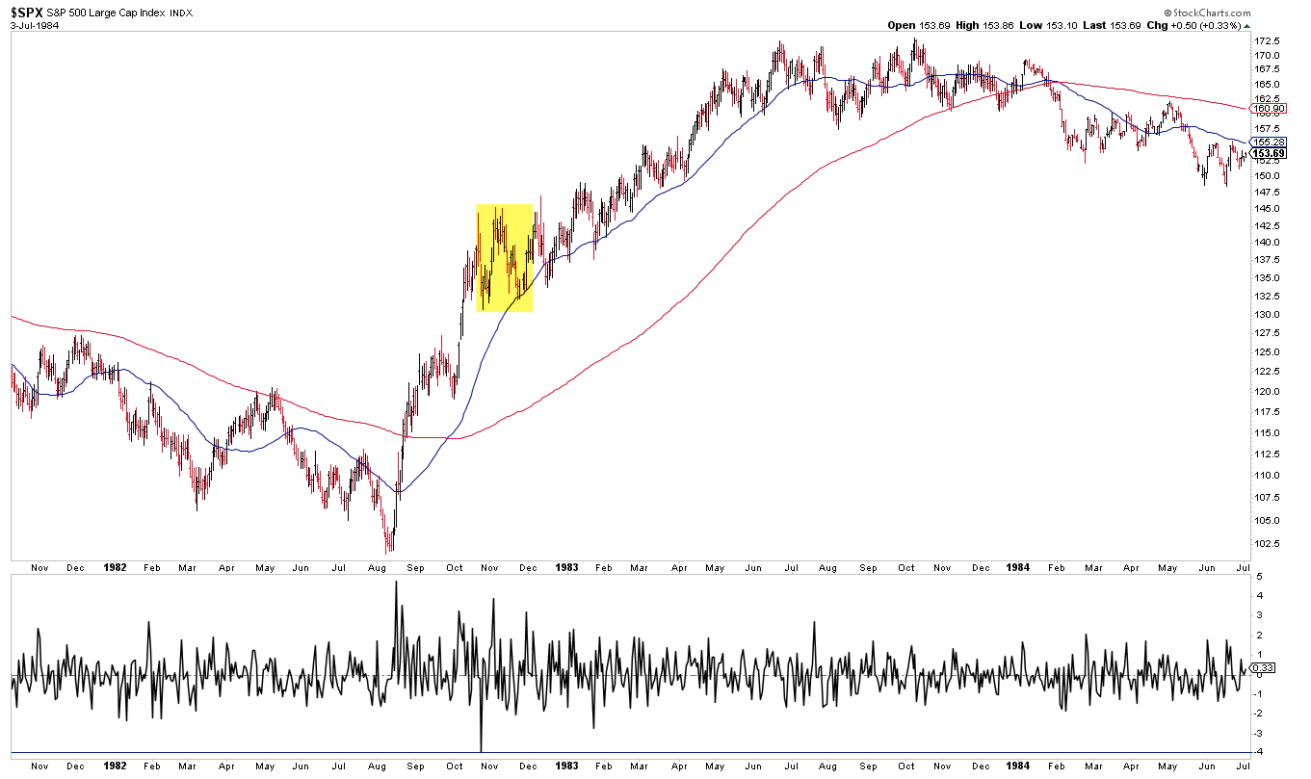The width and height of the screenshot is (1311, 779).
Task: Click the 1984 year label below indicator panel
Action: (x=1020, y=766)
